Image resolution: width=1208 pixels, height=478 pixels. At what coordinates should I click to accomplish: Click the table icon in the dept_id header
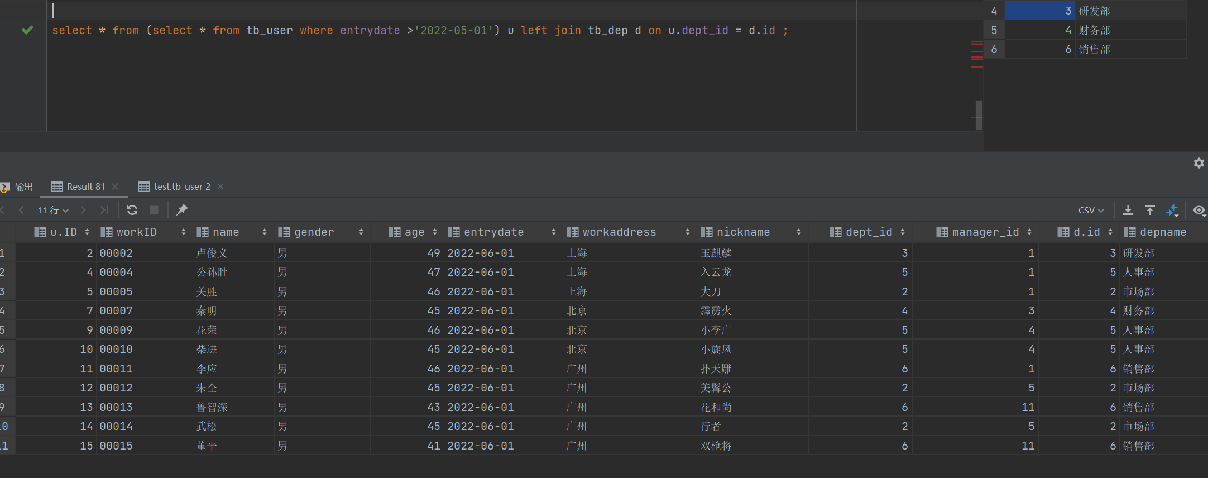tap(836, 232)
